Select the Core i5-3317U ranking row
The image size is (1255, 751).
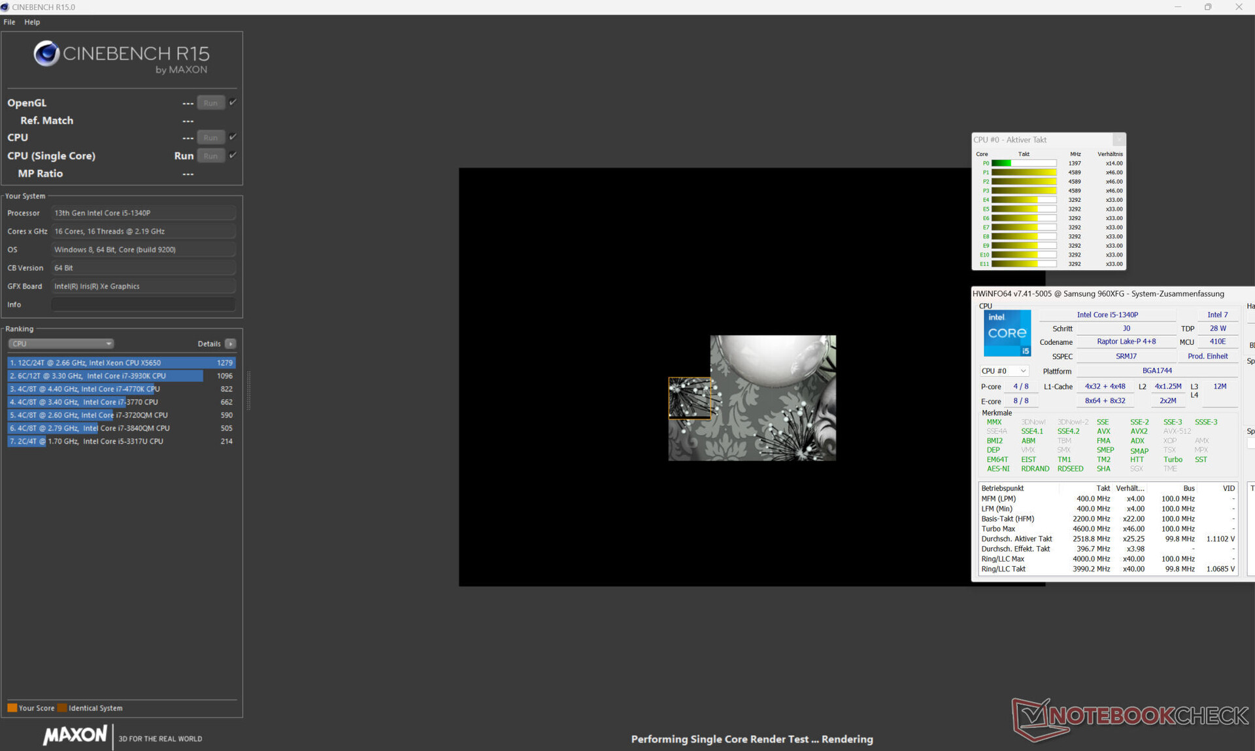(x=122, y=441)
